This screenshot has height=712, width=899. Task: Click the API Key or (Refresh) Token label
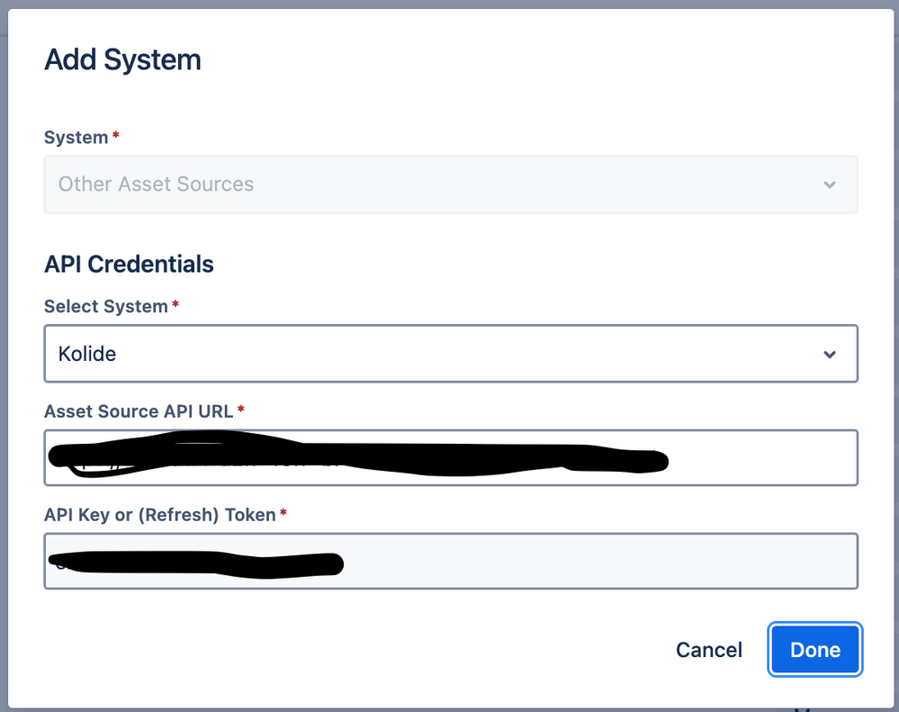pos(160,515)
